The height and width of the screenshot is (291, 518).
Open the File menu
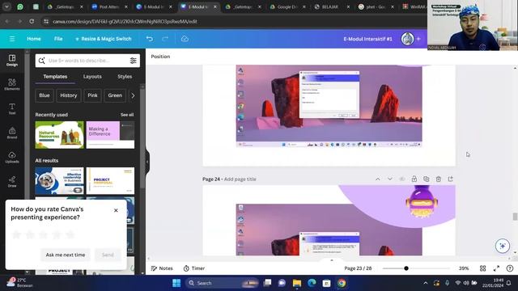[58, 39]
